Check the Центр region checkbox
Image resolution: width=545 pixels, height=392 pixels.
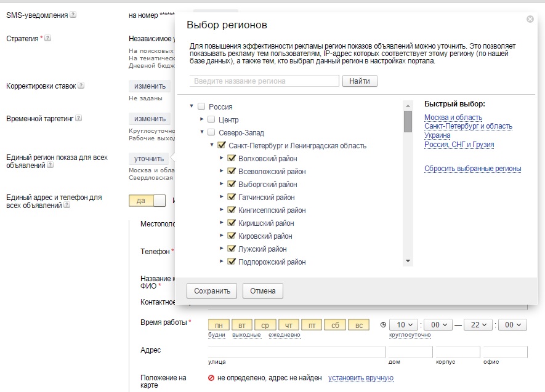click(x=211, y=119)
